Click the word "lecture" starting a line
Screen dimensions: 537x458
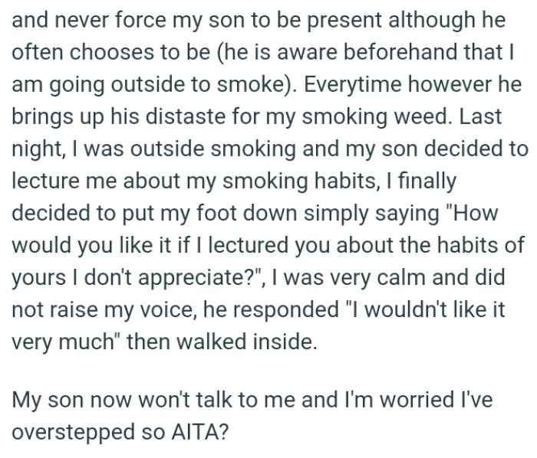(x=41, y=182)
